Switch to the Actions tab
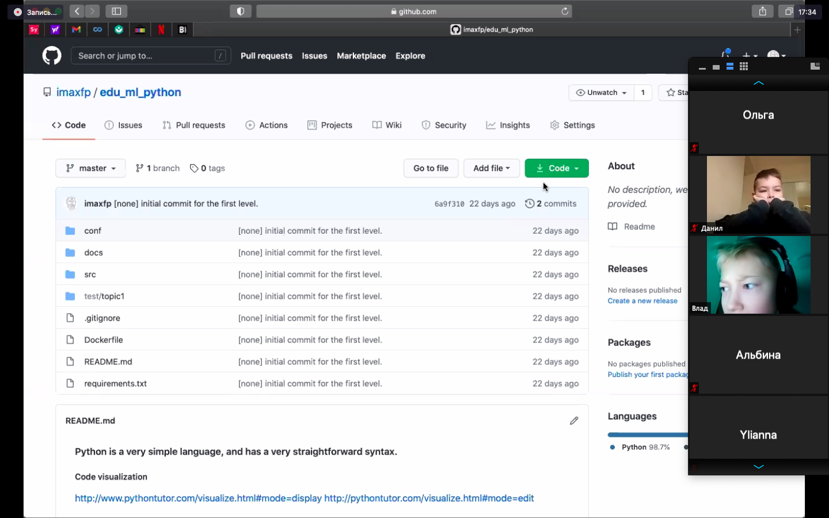Image resolution: width=829 pixels, height=518 pixels. 267,125
